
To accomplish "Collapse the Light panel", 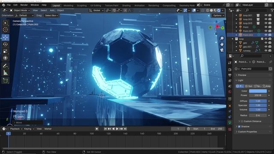I will click(x=241, y=80).
